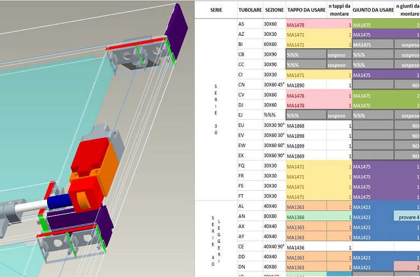Screen dimensions: 420x277
Task: Click MA1423 giunto cell in AL row
Action: pyautogui.click(x=373, y=206)
